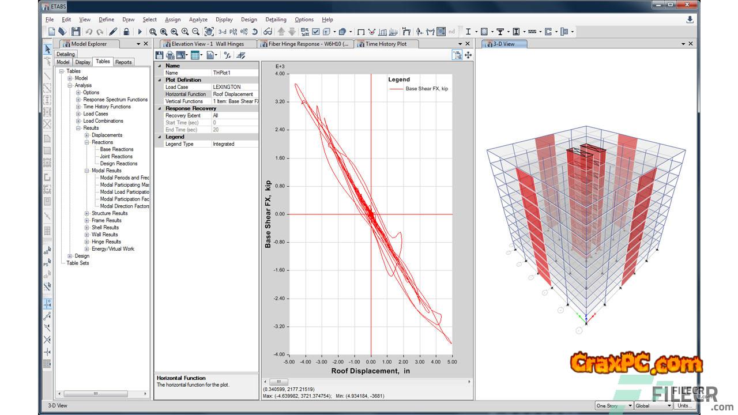The height and width of the screenshot is (415, 738).
Task: Toggle the plot properties panel button
Action: pyautogui.click(x=457, y=55)
